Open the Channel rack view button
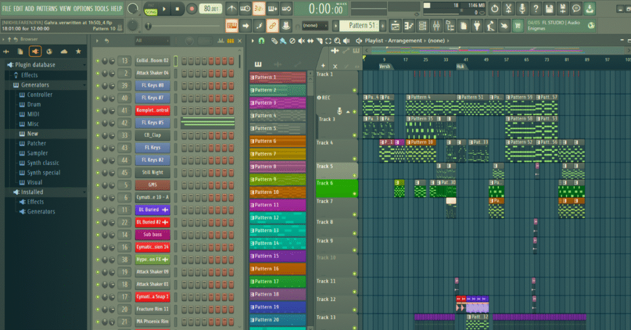 [x=423, y=26]
